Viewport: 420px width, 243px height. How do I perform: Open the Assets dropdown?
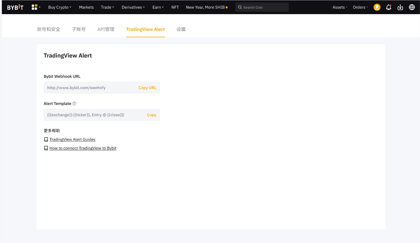tap(340, 7)
